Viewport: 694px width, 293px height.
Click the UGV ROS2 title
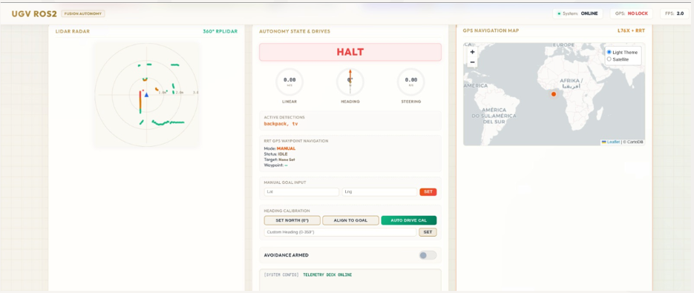34,13
